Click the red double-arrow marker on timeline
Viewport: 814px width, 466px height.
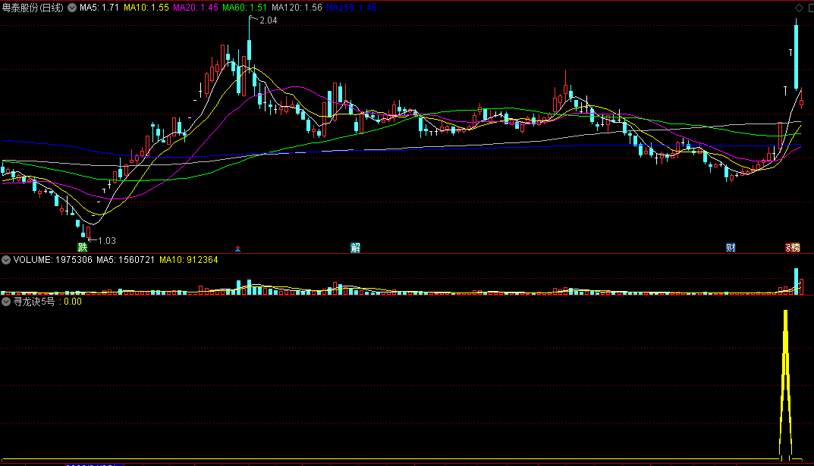pyautogui.click(x=237, y=249)
